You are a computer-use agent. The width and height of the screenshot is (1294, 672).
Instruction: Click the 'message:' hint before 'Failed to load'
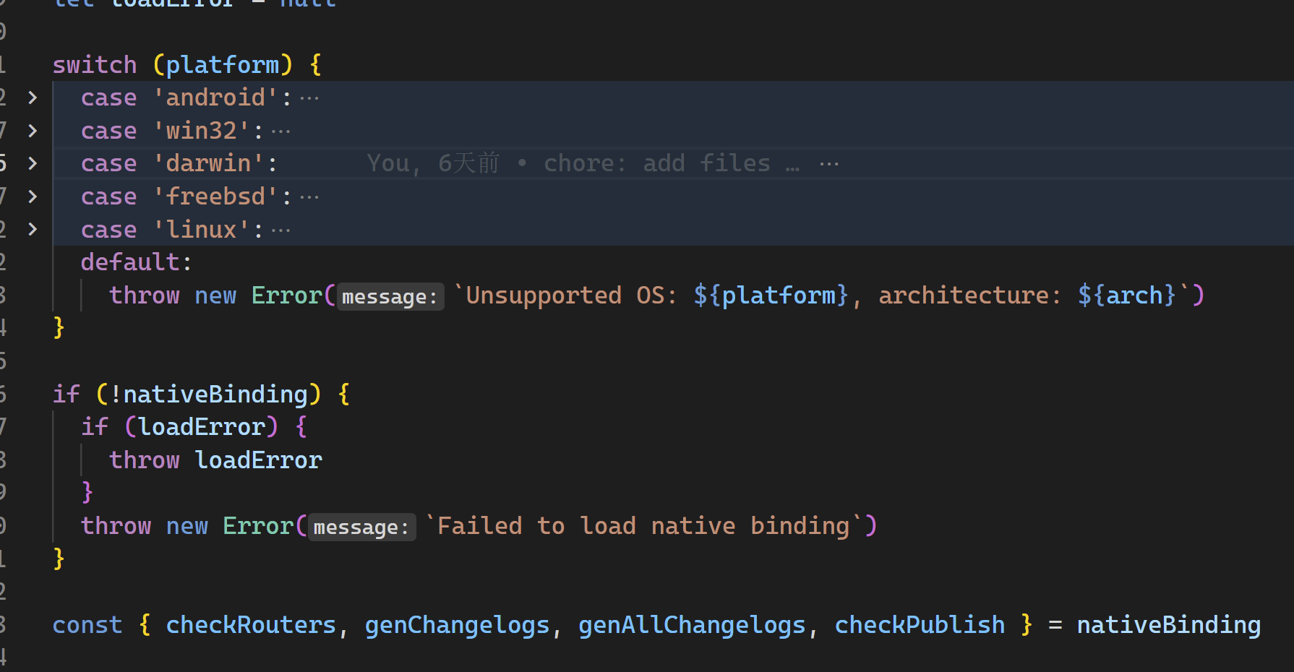(361, 527)
